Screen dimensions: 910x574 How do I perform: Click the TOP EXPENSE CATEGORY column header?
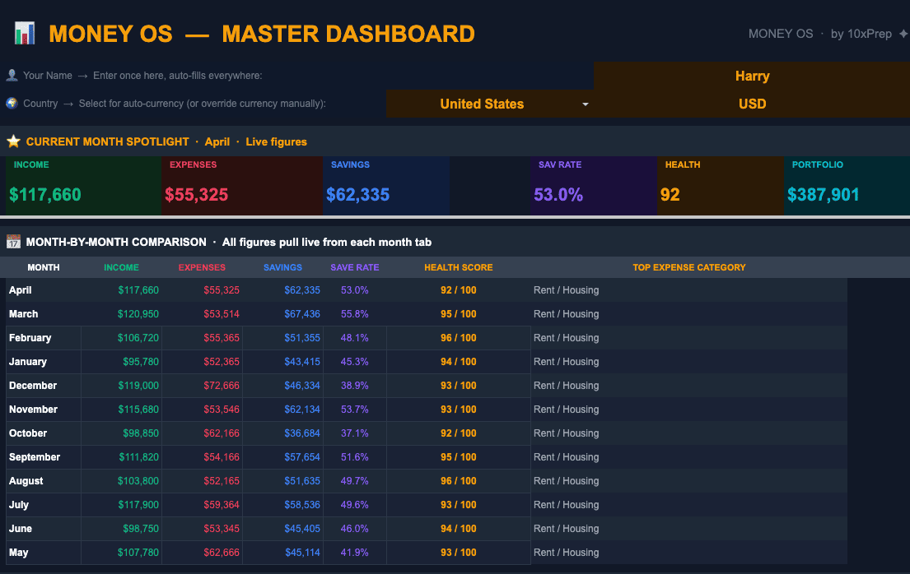click(689, 267)
